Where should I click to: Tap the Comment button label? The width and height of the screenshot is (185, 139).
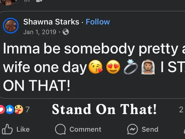(85, 129)
